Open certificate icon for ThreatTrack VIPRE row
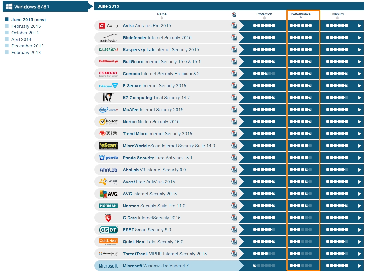Viewport: 366px width, 273px height. pyautogui.click(x=234, y=254)
